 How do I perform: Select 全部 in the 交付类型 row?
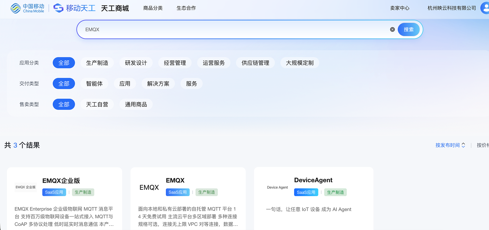[x=64, y=83]
